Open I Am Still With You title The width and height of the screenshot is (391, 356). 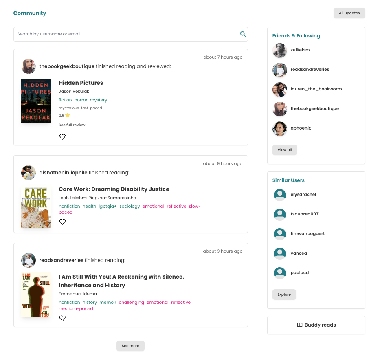pyautogui.click(x=121, y=281)
